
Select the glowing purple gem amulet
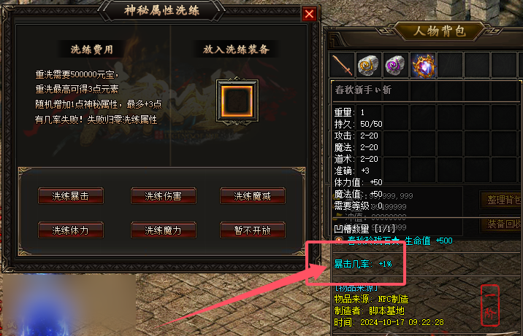click(423, 65)
